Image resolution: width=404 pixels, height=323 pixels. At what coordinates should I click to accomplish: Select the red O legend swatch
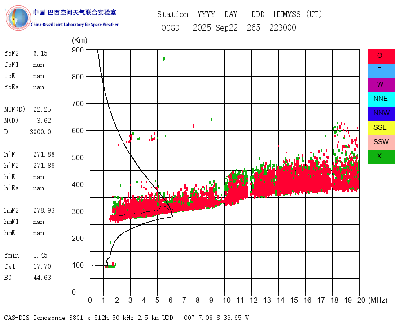[381, 57]
